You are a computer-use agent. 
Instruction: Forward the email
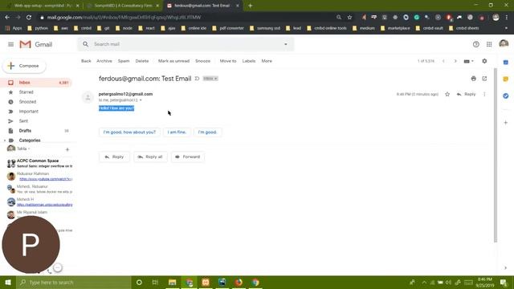(x=187, y=157)
